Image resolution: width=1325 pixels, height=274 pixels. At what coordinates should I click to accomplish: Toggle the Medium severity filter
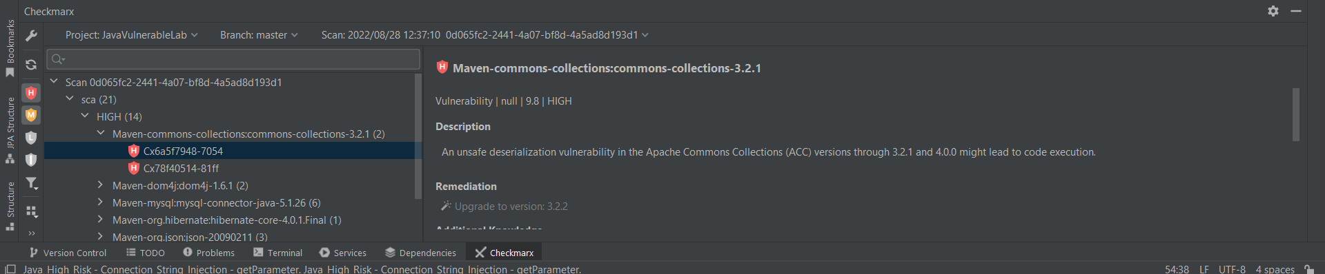point(31,115)
